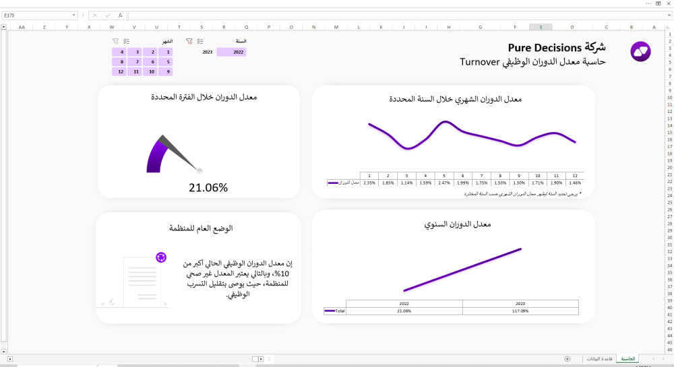Open the ribbon display options button

point(658,3)
